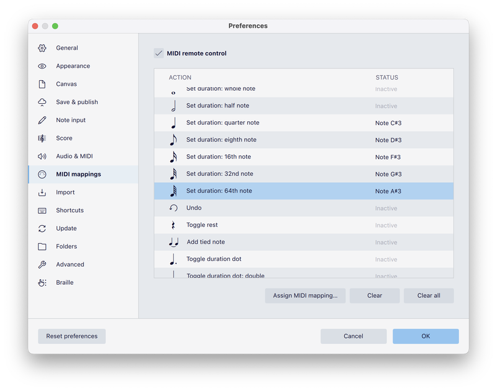The height and width of the screenshot is (391, 497).
Task: Select the 16th note duration row
Action: (x=280, y=157)
